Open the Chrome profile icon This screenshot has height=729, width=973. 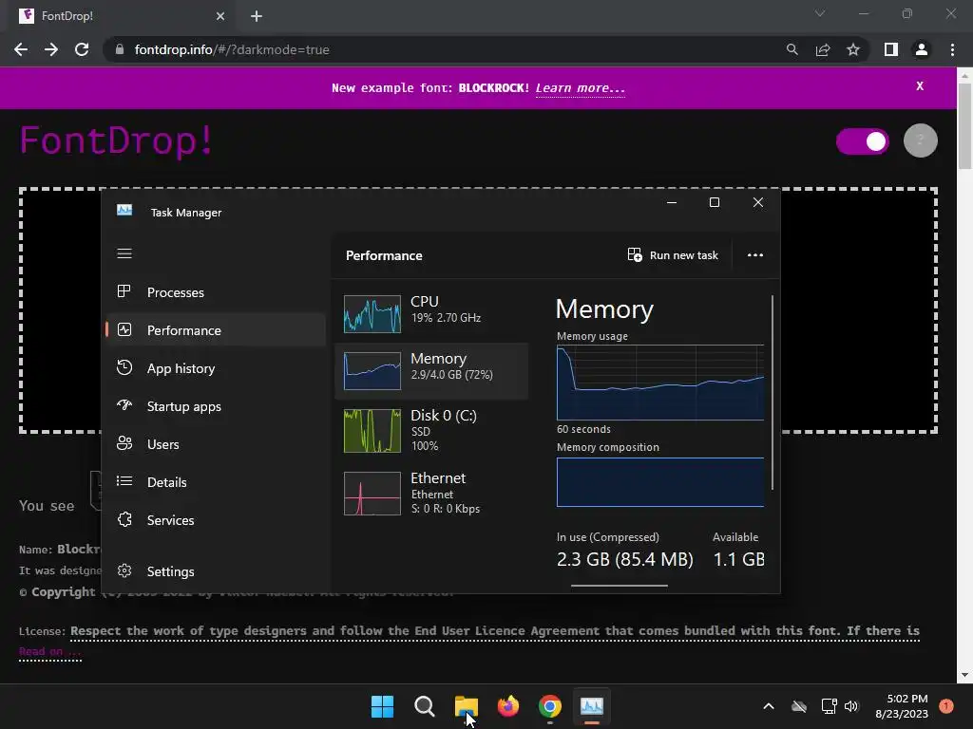[x=922, y=49]
